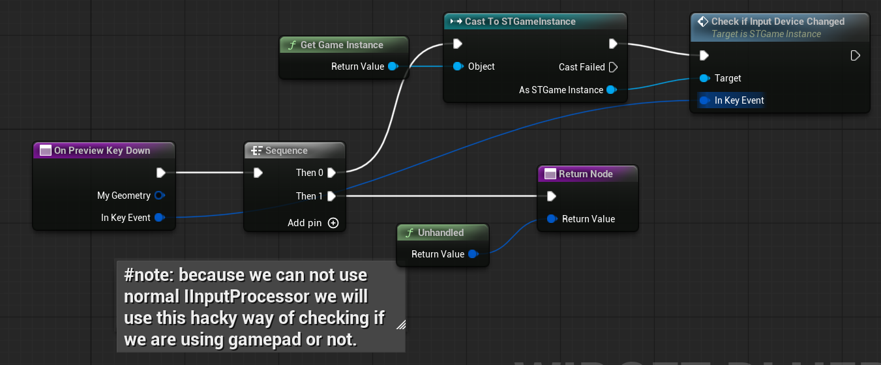Image resolution: width=881 pixels, height=365 pixels.
Task: Click Get Game Instance Return Value pin
Action: coord(393,66)
